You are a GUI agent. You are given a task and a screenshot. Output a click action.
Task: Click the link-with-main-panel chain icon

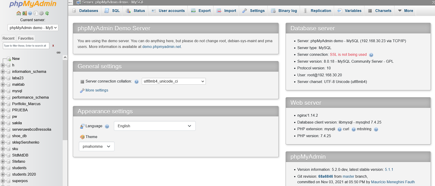59,52
